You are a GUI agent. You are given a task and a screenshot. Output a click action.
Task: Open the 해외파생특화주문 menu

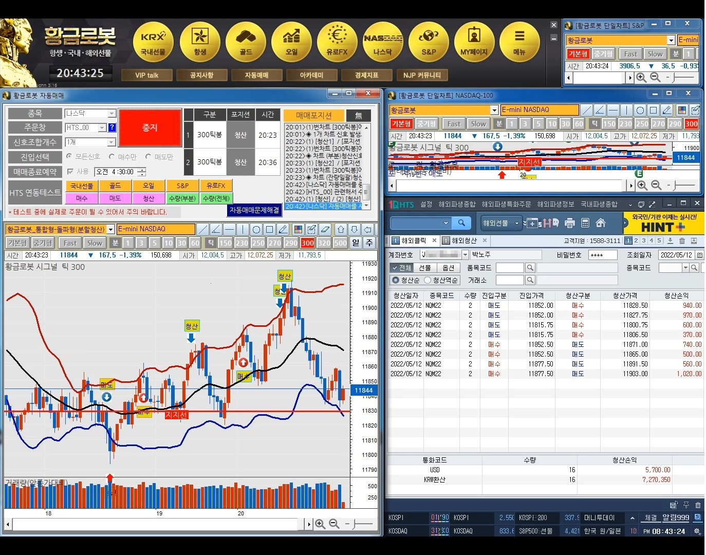(506, 204)
